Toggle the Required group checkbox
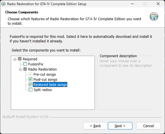Screen dimensions: 165x134 tap(20, 59)
